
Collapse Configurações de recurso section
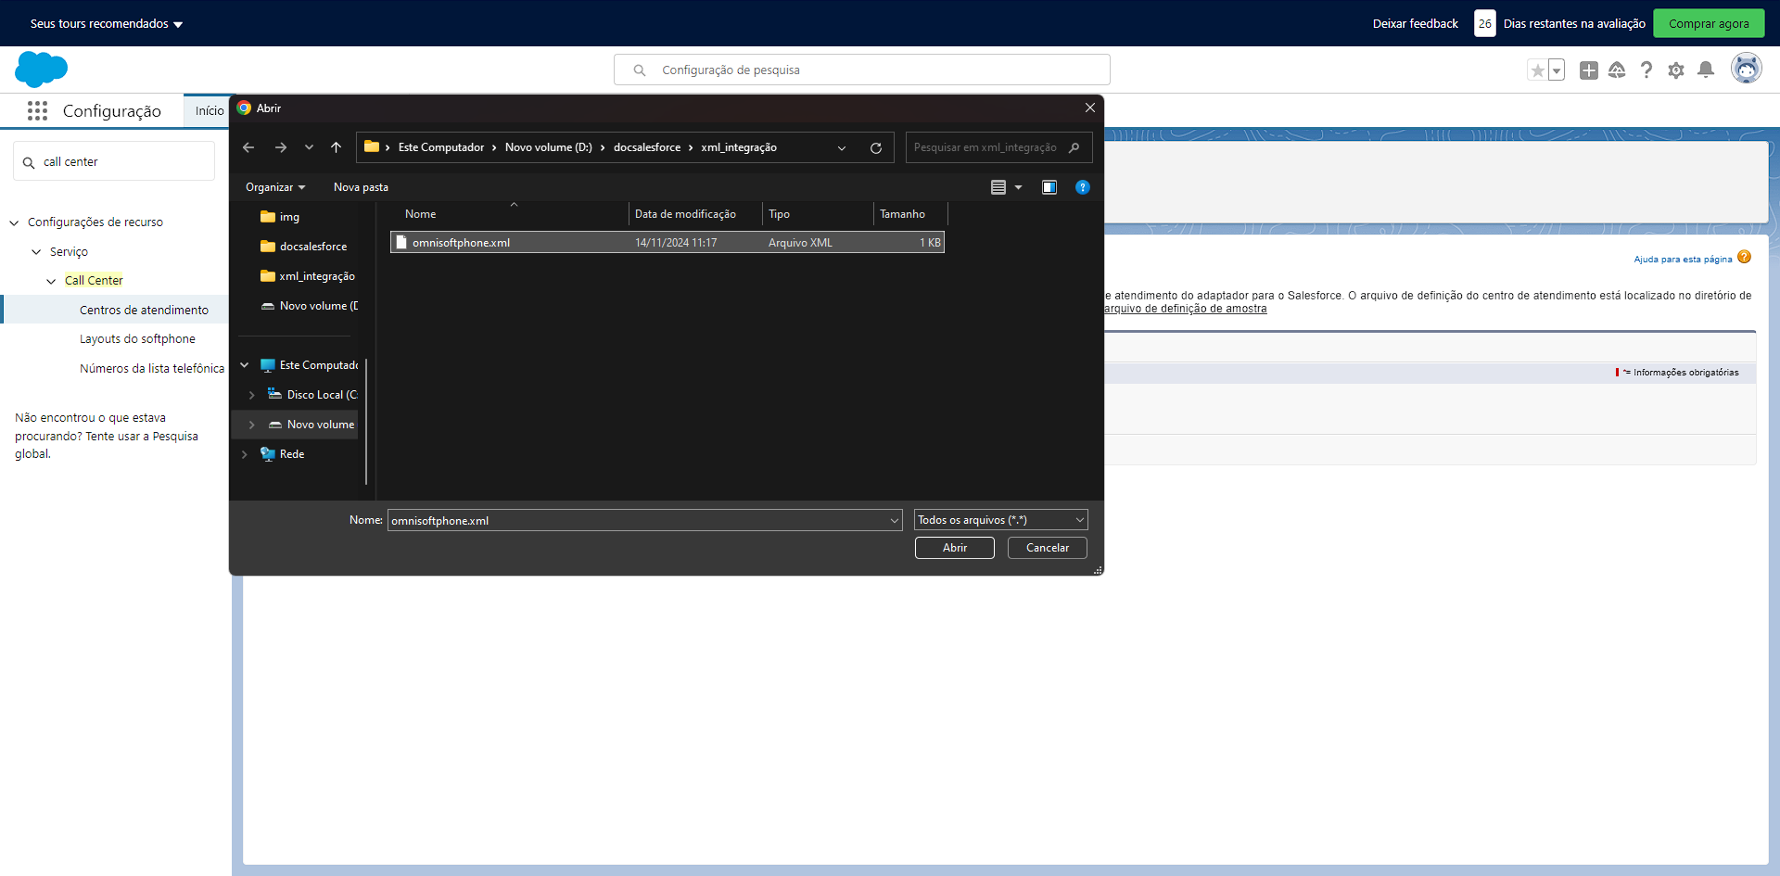14,222
